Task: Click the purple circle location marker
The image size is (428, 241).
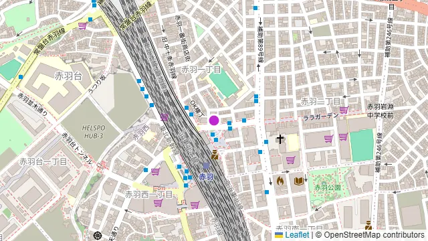Action: click(214, 120)
